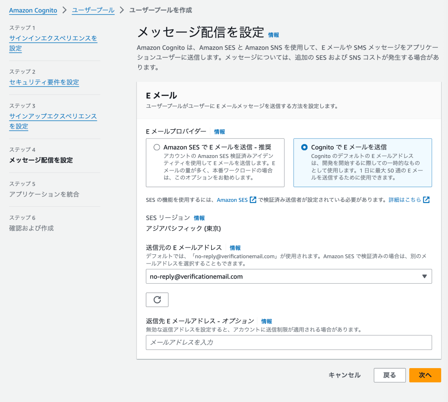This screenshot has width=448, height=402.
Task: Click the 次へ button
Action: [425, 375]
